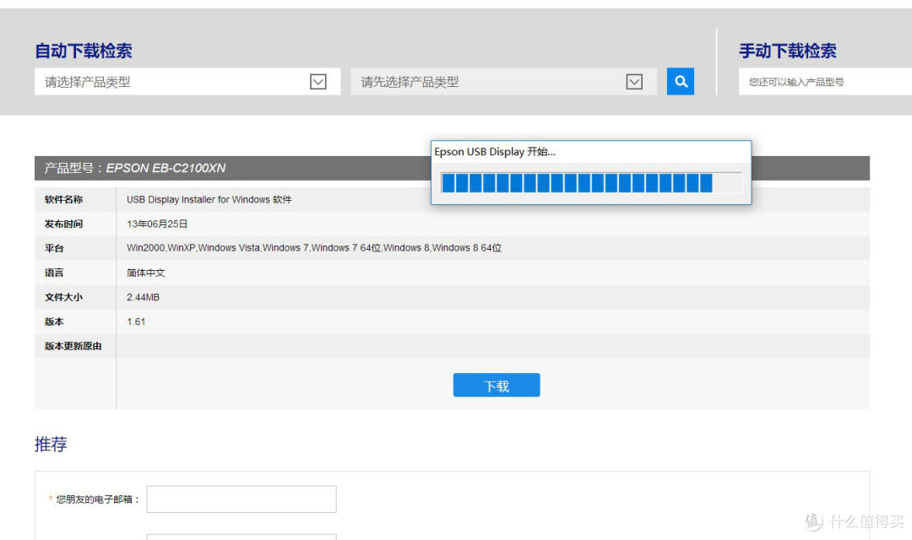Screen dimensions: 912x540
Task: Click the blue magnifier search button
Action: [680, 81]
